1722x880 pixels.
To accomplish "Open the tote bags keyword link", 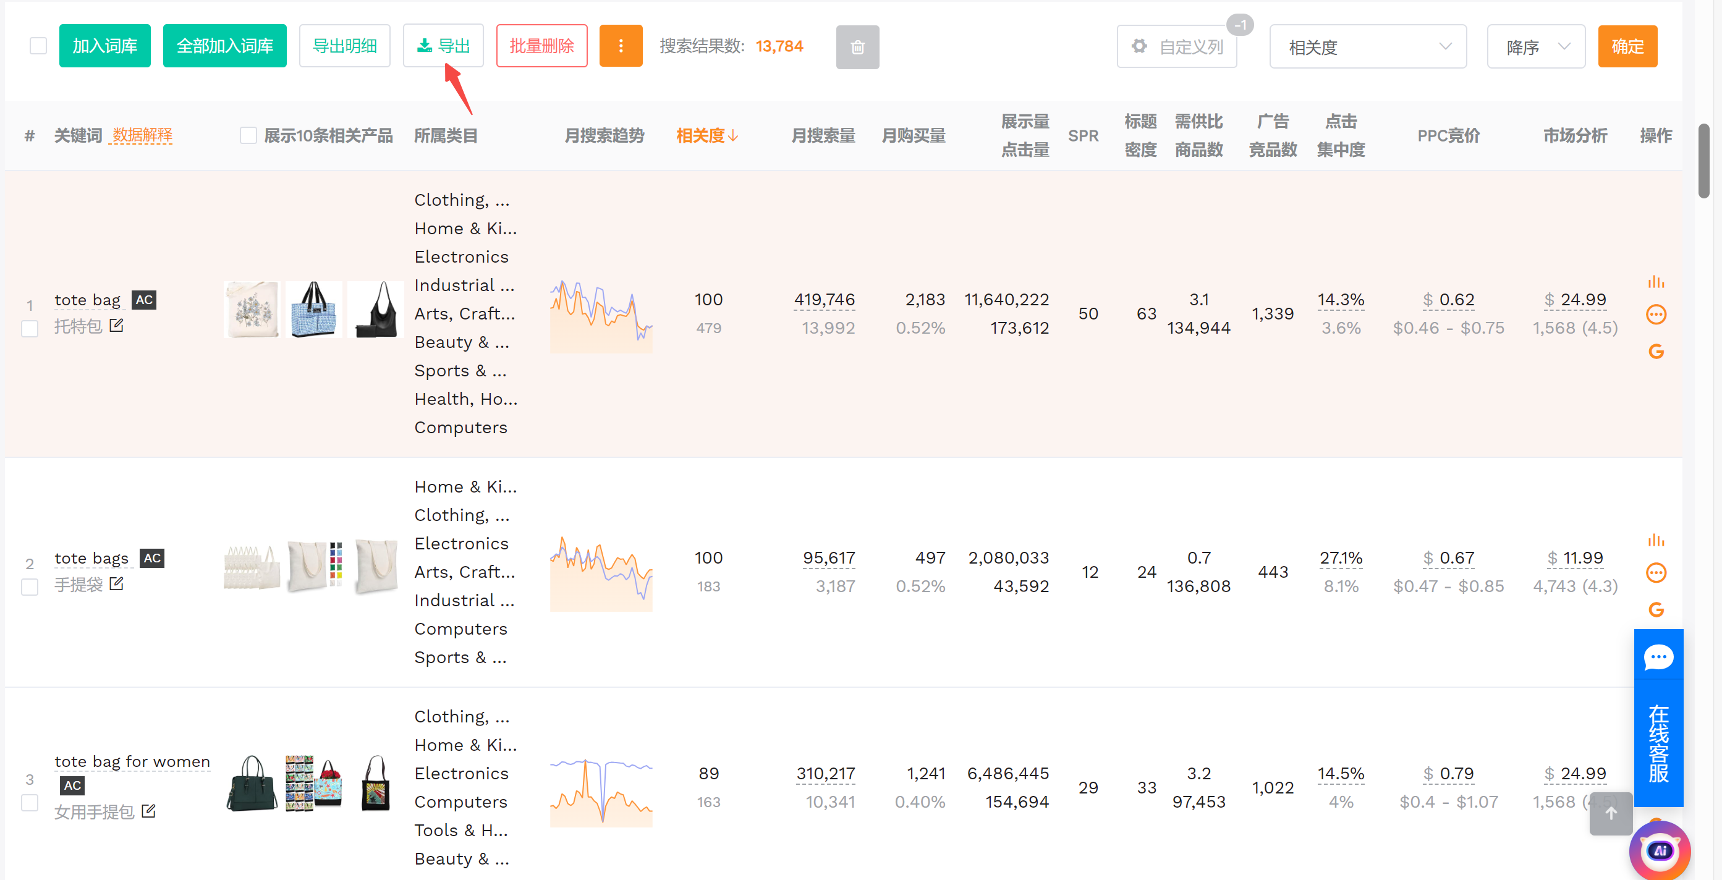I will point(91,558).
